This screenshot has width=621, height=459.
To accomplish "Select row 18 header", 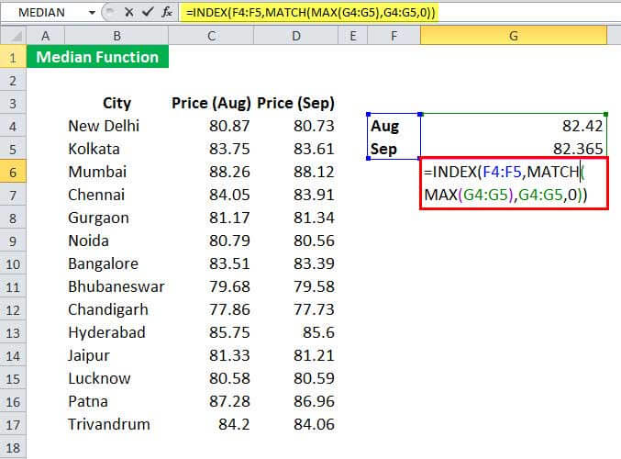I will coord(13,448).
